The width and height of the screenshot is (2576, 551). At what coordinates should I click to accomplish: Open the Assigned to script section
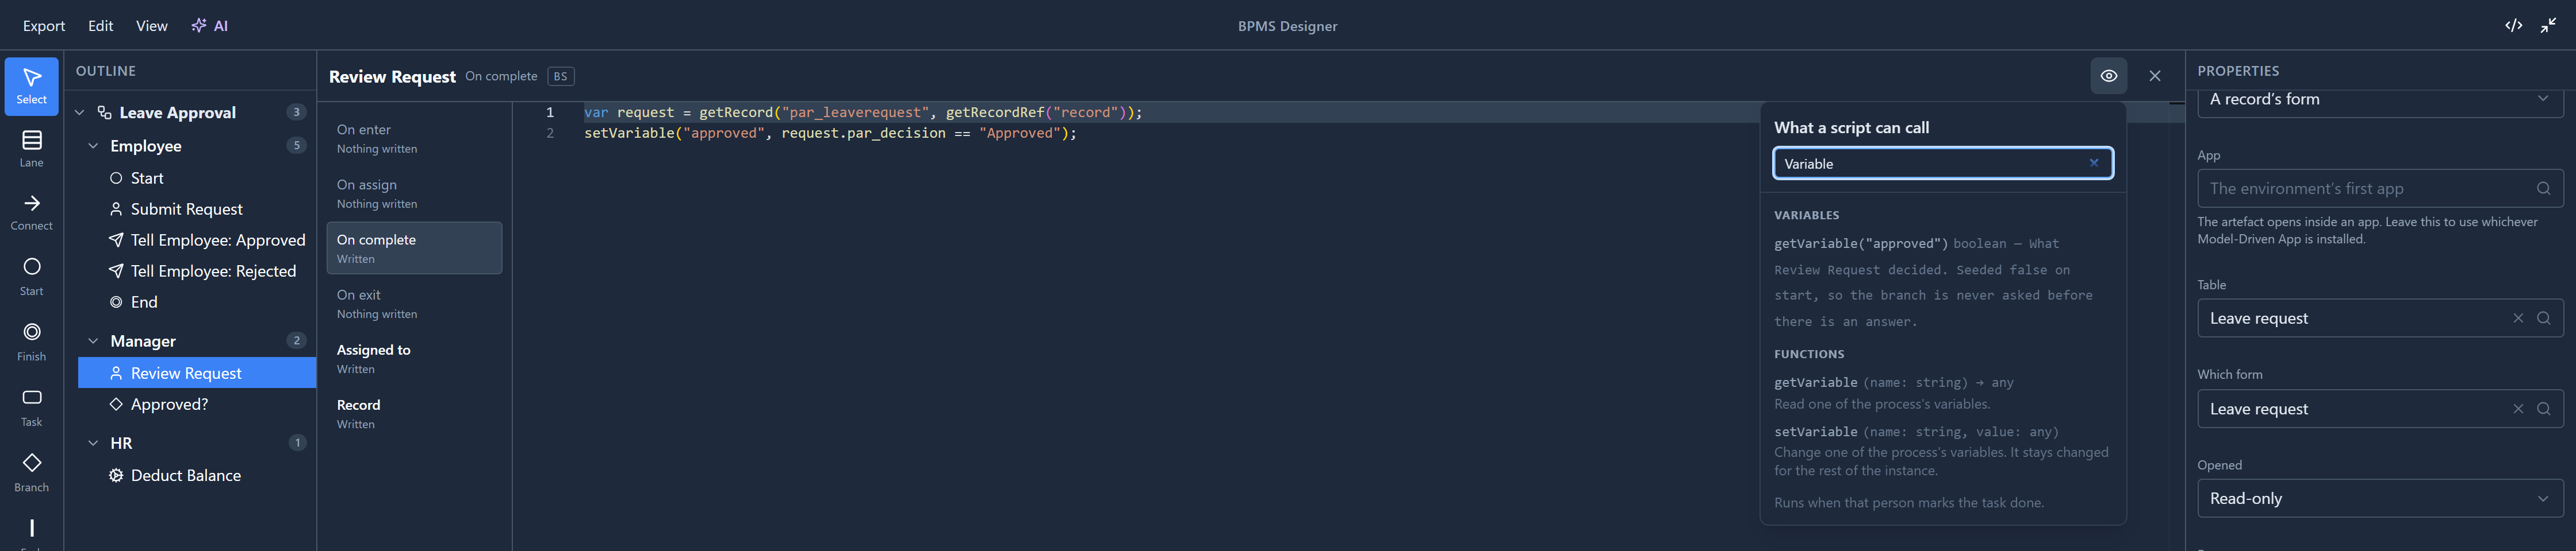414,358
